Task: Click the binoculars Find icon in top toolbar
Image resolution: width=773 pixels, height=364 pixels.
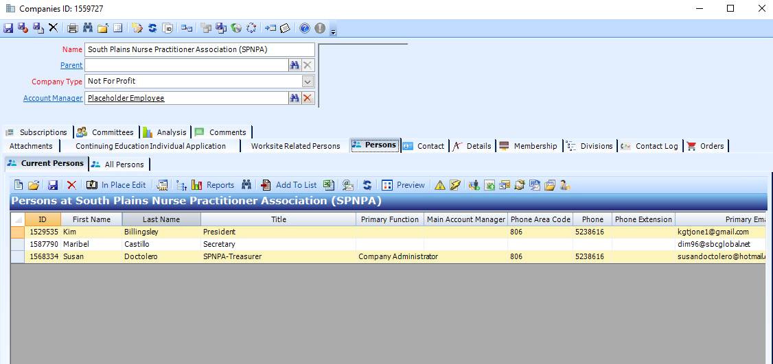Action: 88,28
